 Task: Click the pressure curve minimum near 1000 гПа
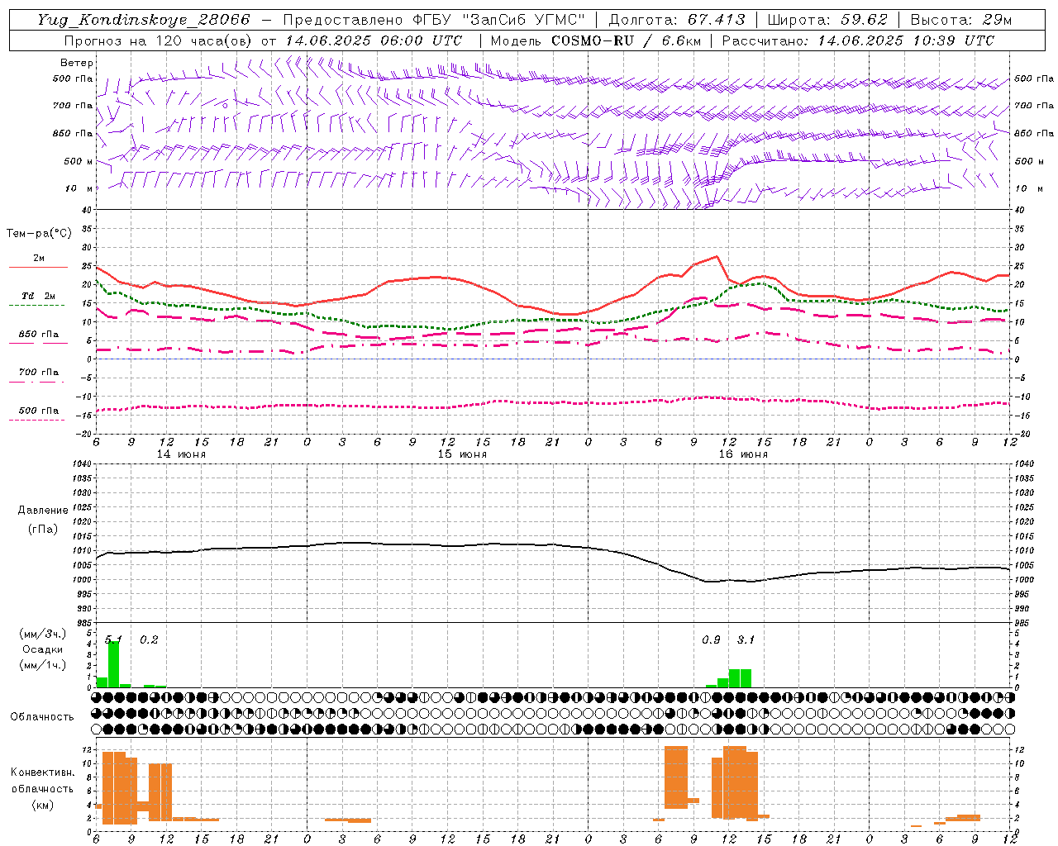click(711, 582)
